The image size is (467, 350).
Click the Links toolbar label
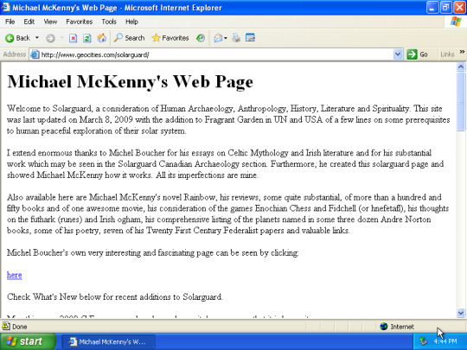(447, 54)
